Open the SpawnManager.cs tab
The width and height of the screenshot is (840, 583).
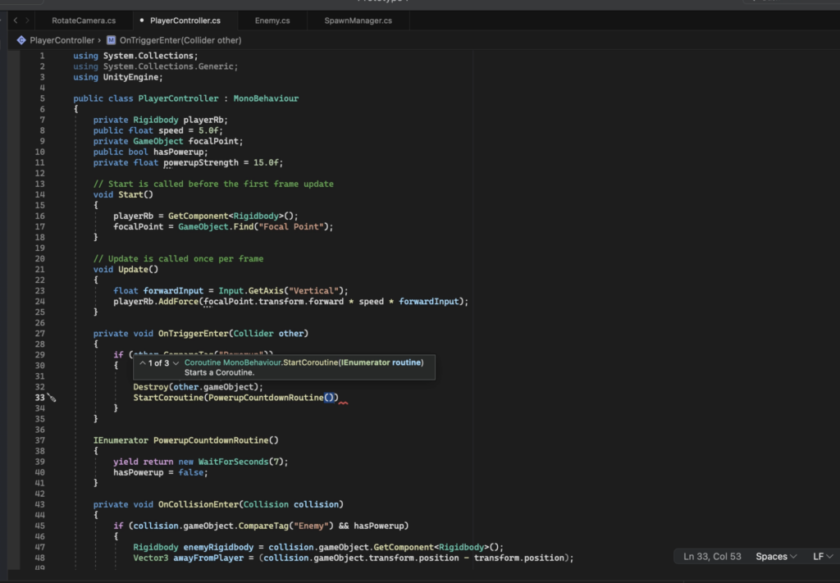pyautogui.click(x=358, y=20)
